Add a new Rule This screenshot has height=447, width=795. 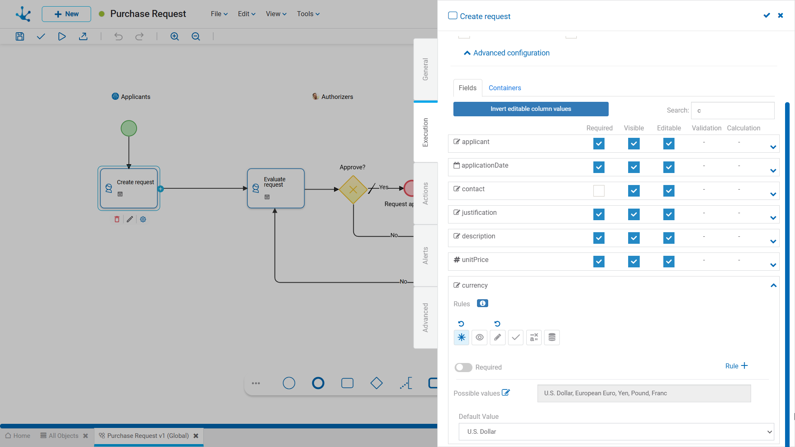pos(737,366)
